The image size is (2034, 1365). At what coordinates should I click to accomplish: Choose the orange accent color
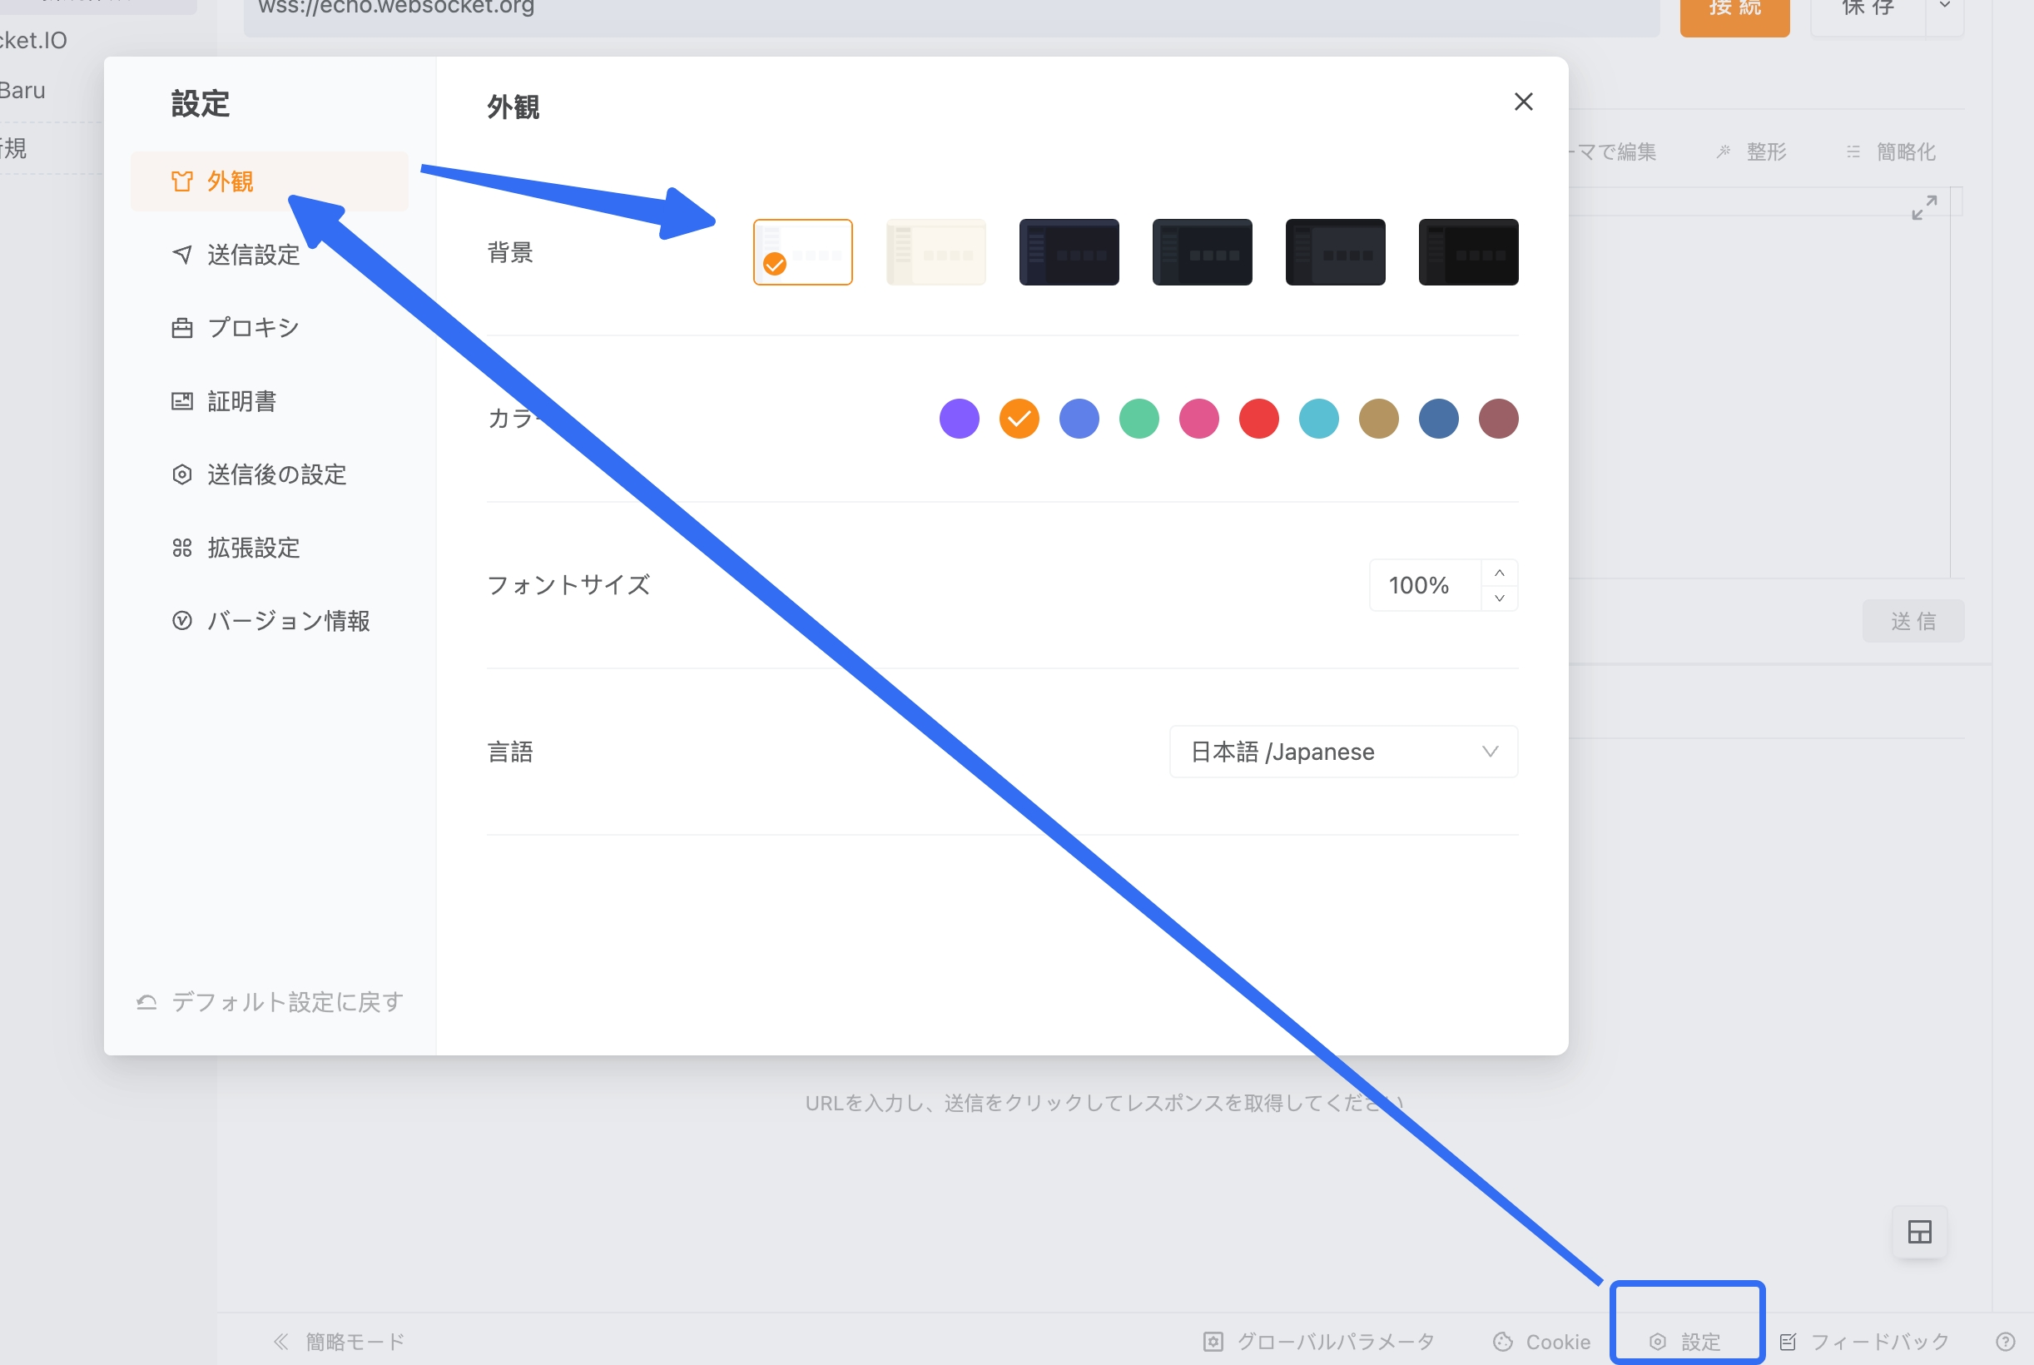click(x=1019, y=419)
